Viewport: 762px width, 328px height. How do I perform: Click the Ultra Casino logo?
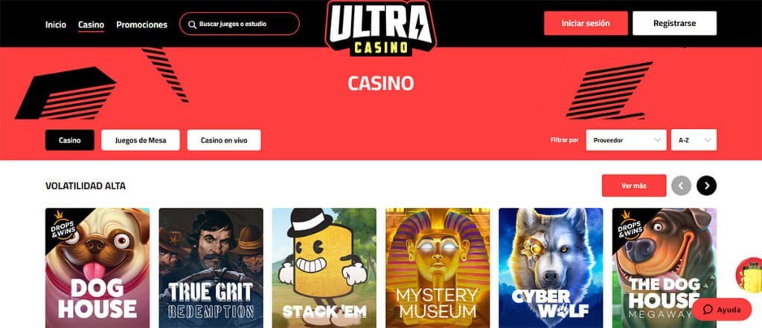[x=380, y=27]
